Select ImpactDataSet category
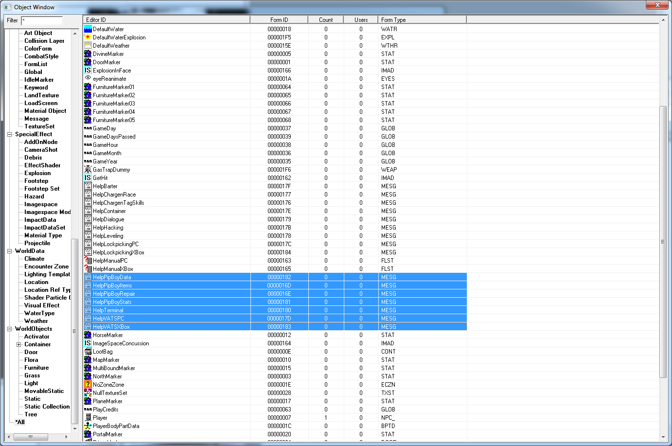This screenshot has height=446, width=672. 45,228
